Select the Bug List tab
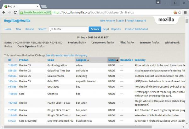 coord(20,7)
